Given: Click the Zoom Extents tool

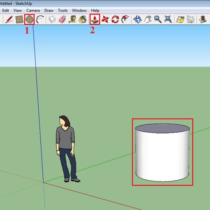Looking at the screenshot, I should click(168, 19).
